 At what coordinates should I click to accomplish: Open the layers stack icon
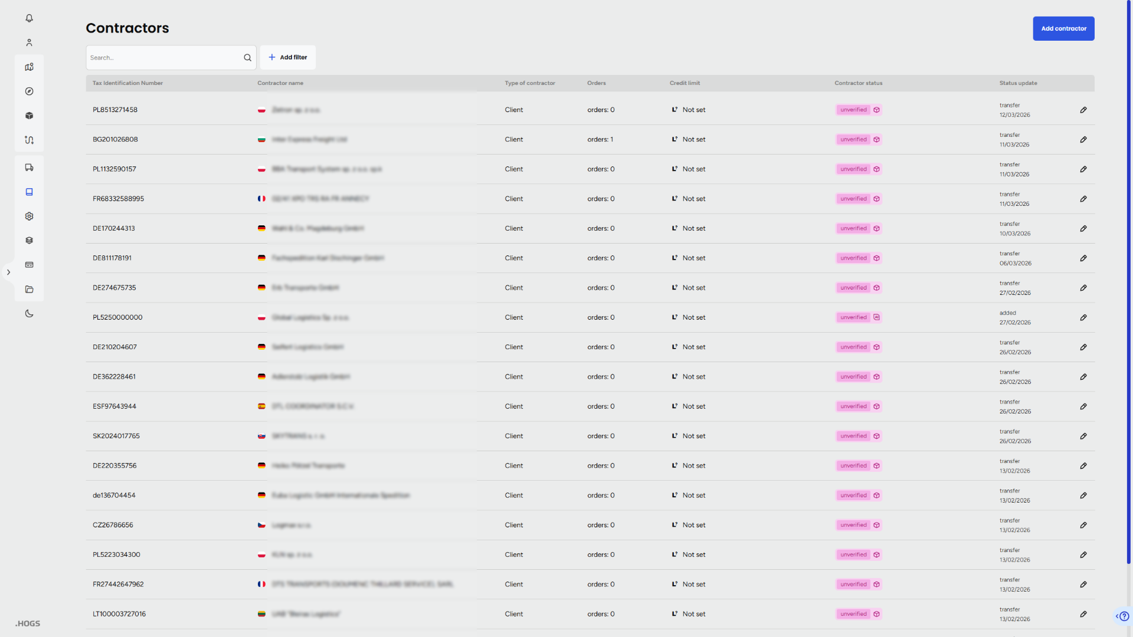pyautogui.click(x=29, y=241)
